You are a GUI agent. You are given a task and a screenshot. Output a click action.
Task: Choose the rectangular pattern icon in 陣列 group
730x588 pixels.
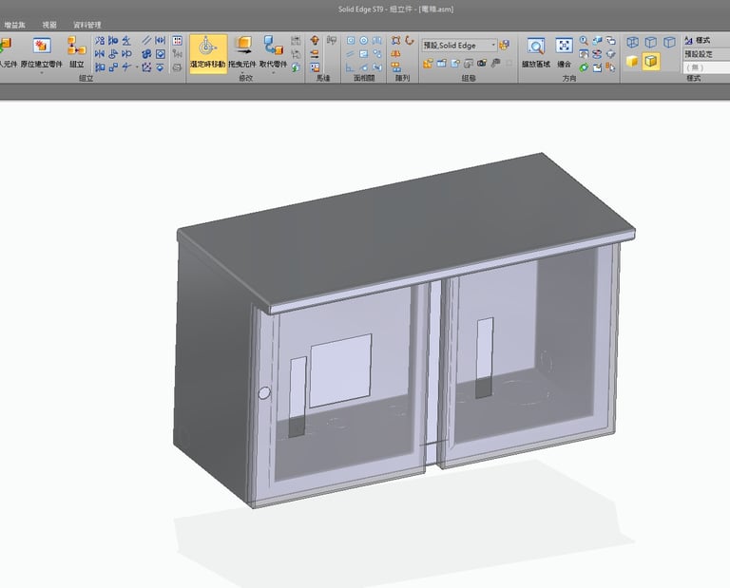pyautogui.click(x=395, y=41)
